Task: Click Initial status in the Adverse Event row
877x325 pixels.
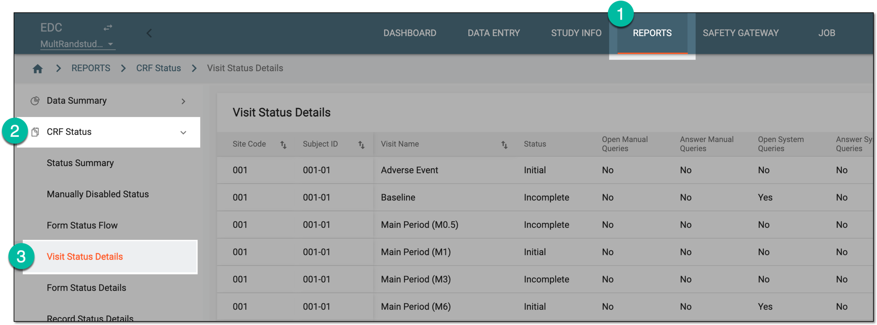Action: (535, 170)
